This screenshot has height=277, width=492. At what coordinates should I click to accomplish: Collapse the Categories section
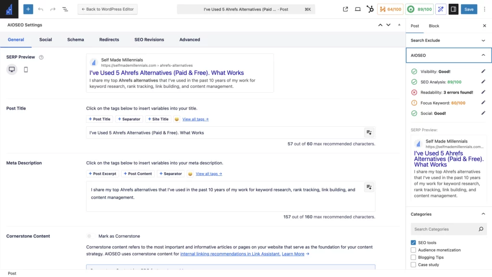[x=484, y=214]
